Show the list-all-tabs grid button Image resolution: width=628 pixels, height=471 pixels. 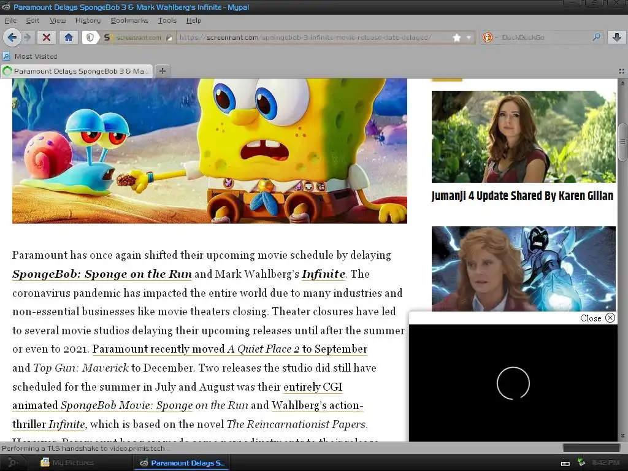622,71
